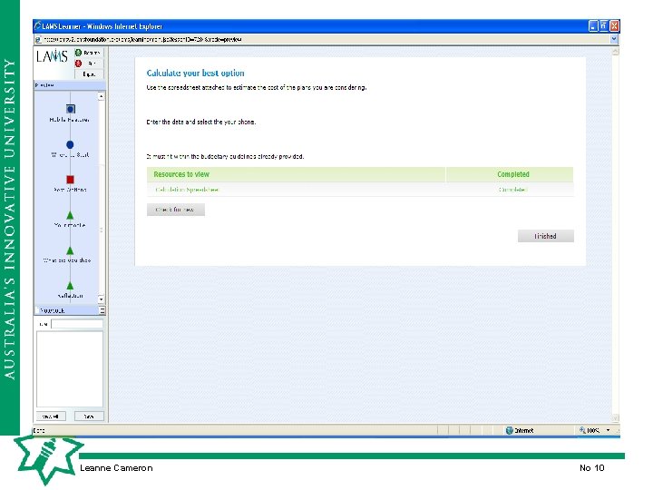
Task: Select the Mobile Features activity square icon
Action: [71, 109]
